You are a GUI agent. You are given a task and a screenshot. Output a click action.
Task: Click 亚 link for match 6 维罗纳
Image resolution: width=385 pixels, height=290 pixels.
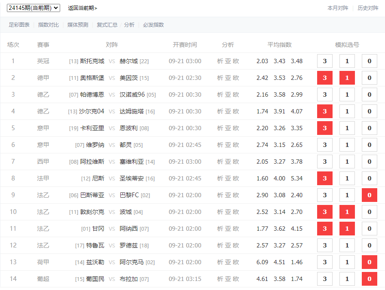(x=228, y=145)
